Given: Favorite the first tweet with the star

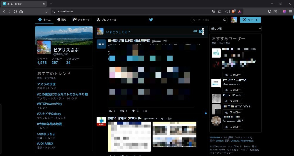Looking at the screenshot, I should [133, 111].
